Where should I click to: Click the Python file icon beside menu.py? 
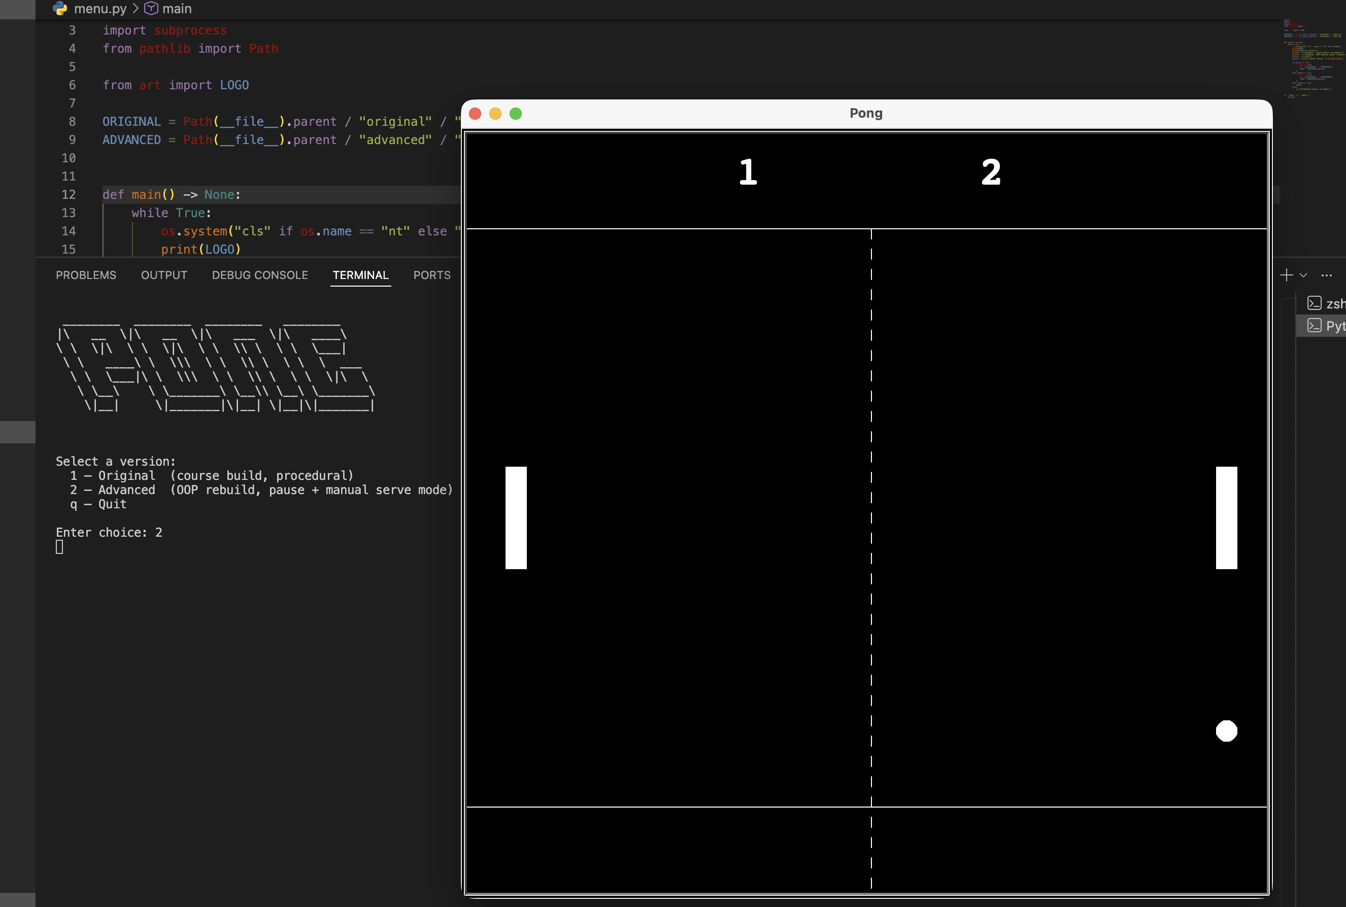click(x=59, y=9)
